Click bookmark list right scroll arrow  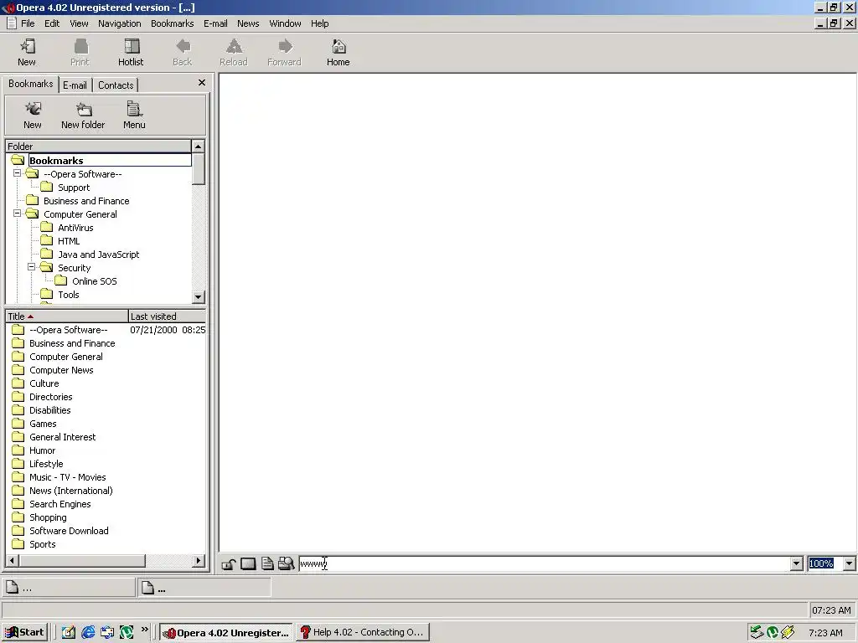(199, 560)
